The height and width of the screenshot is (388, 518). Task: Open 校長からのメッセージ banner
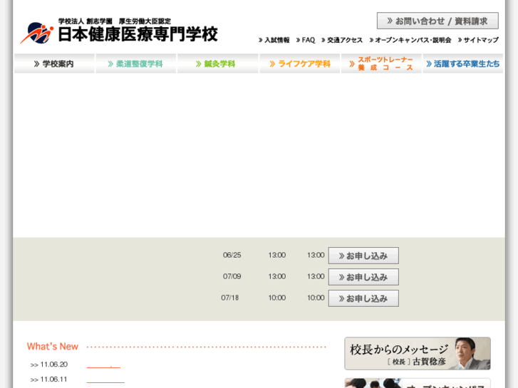tap(418, 353)
